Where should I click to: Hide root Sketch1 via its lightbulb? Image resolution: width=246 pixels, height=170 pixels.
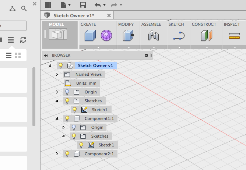pyautogui.click(x=75, y=110)
